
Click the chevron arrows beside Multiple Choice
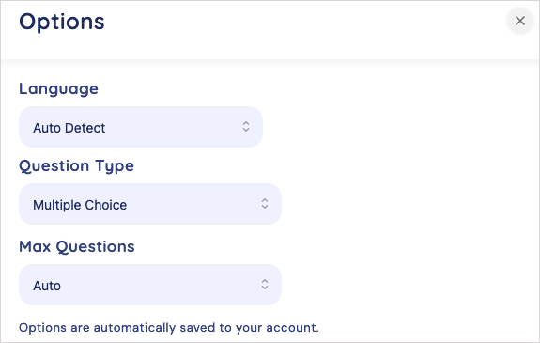click(x=265, y=203)
